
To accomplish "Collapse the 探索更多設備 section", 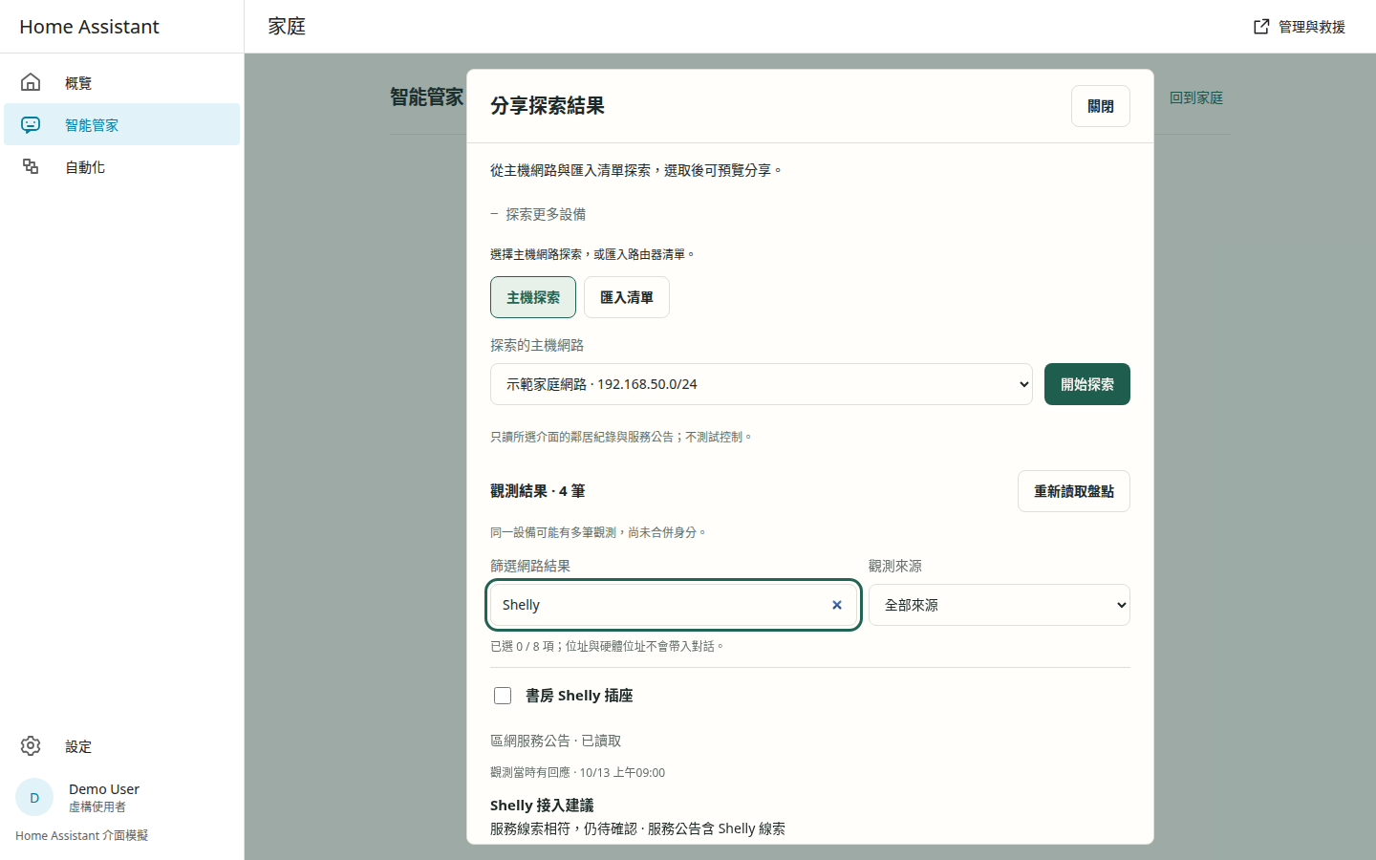I will (x=538, y=214).
